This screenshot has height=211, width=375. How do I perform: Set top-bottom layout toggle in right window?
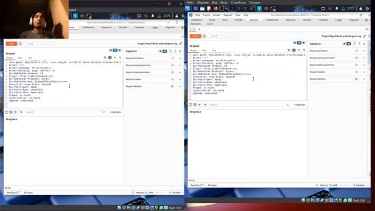pyautogui.click(x=299, y=43)
